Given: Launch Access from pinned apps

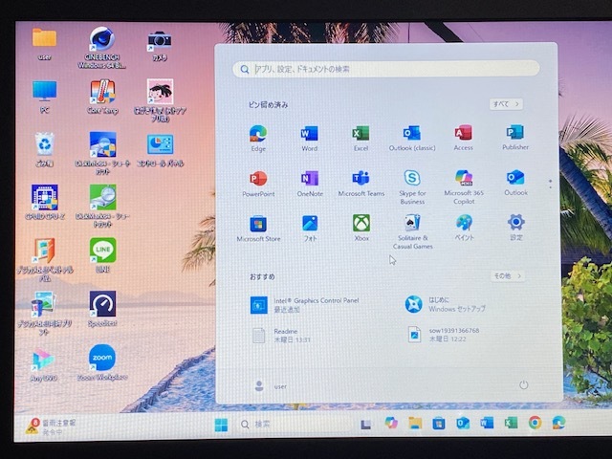Looking at the screenshot, I should [463, 138].
